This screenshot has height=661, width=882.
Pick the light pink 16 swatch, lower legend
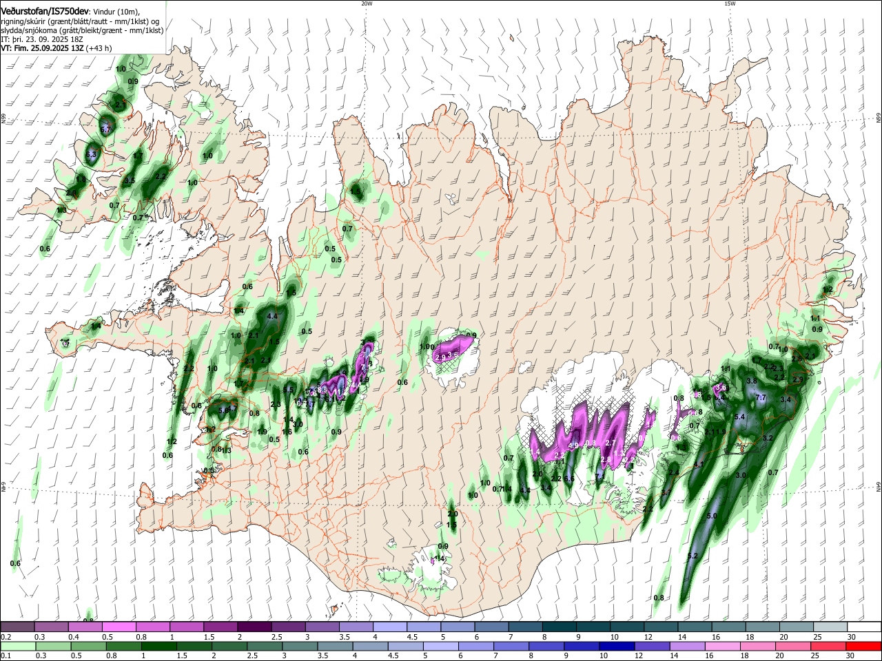[722, 646]
